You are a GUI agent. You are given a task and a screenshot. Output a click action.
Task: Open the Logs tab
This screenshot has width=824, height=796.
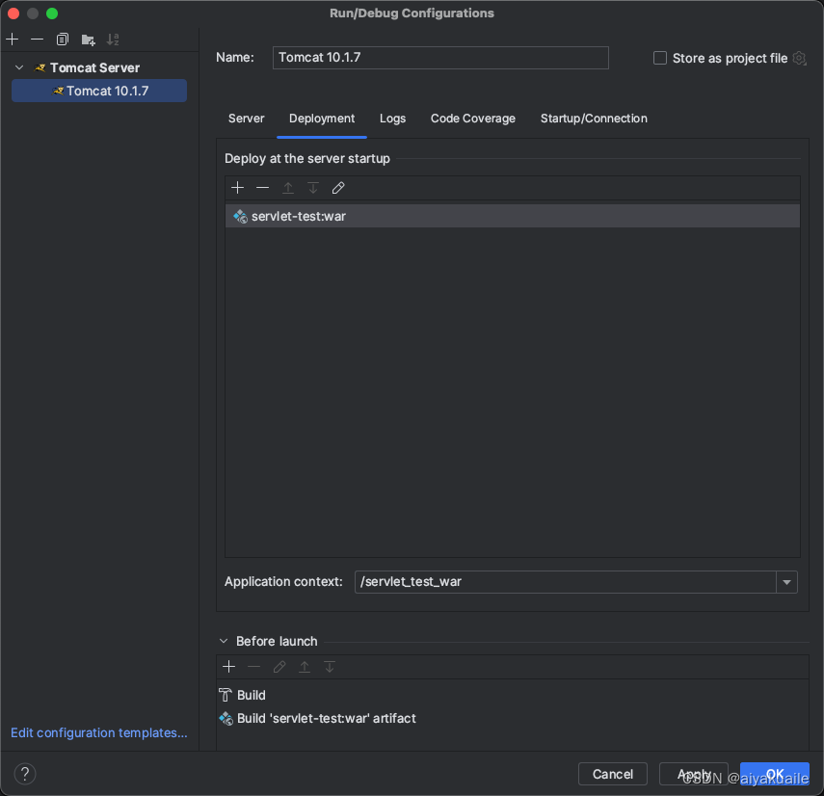click(x=392, y=119)
